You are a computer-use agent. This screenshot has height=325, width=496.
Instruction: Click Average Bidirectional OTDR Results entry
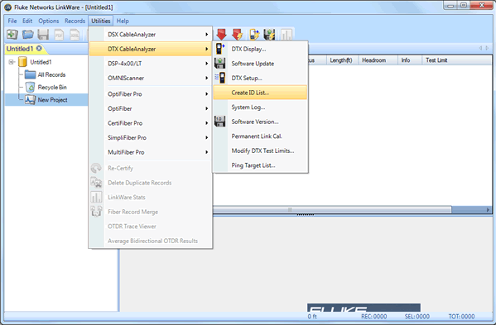(x=150, y=241)
